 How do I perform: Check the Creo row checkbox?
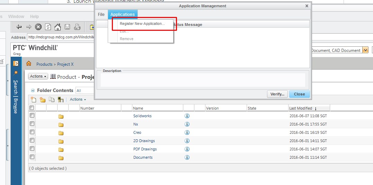[x=32, y=132]
